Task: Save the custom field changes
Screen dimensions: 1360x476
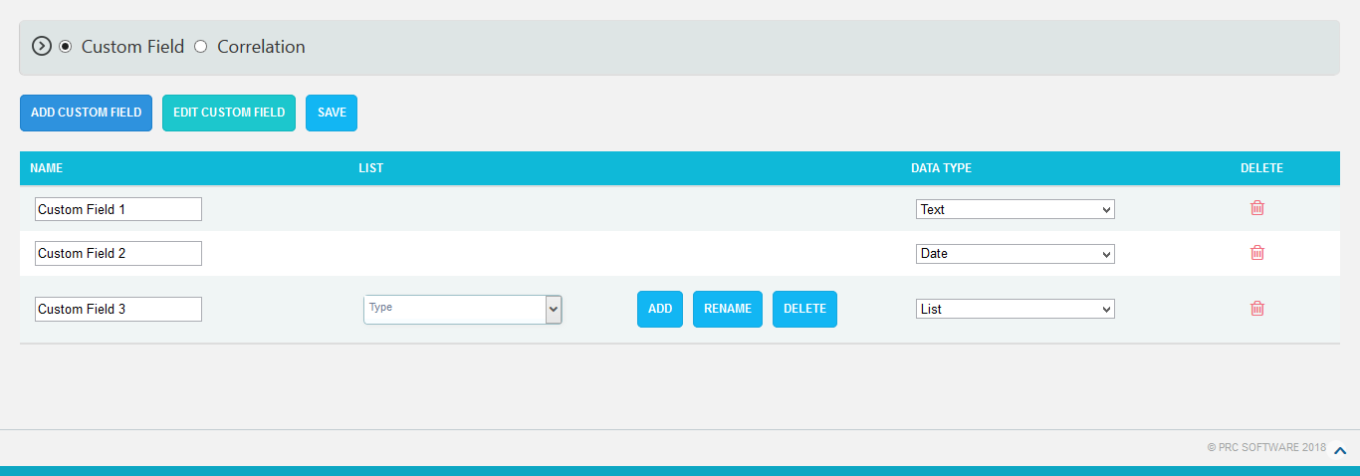Action: (x=332, y=113)
